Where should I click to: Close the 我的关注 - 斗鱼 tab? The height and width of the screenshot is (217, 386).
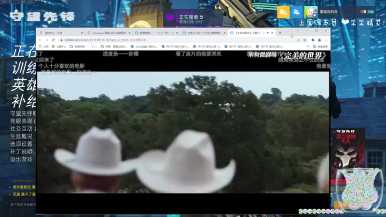(82, 33)
